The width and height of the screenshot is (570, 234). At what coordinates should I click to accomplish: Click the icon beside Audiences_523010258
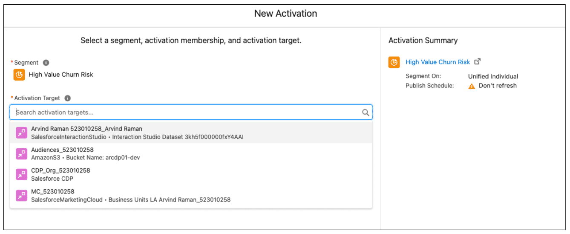21,154
